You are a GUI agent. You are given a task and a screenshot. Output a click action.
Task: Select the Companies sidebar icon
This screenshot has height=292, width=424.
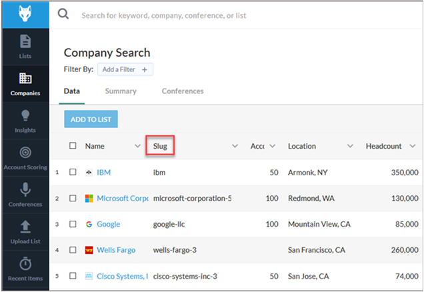(25, 79)
